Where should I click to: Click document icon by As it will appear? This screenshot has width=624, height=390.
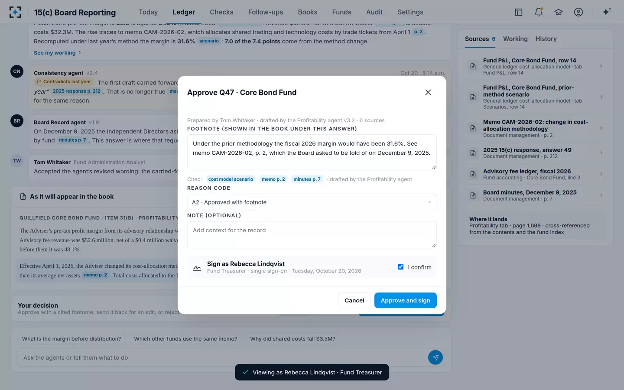click(x=23, y=197)
